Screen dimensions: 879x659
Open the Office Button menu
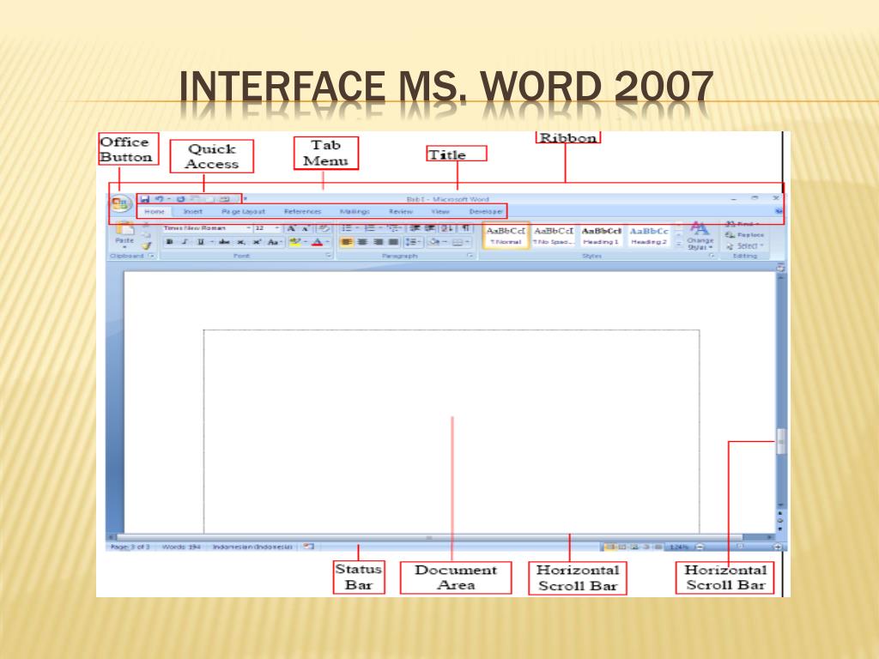[120, 203]
